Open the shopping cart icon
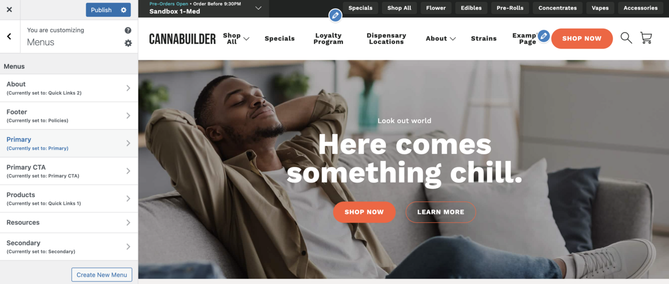 pos(646,38)
